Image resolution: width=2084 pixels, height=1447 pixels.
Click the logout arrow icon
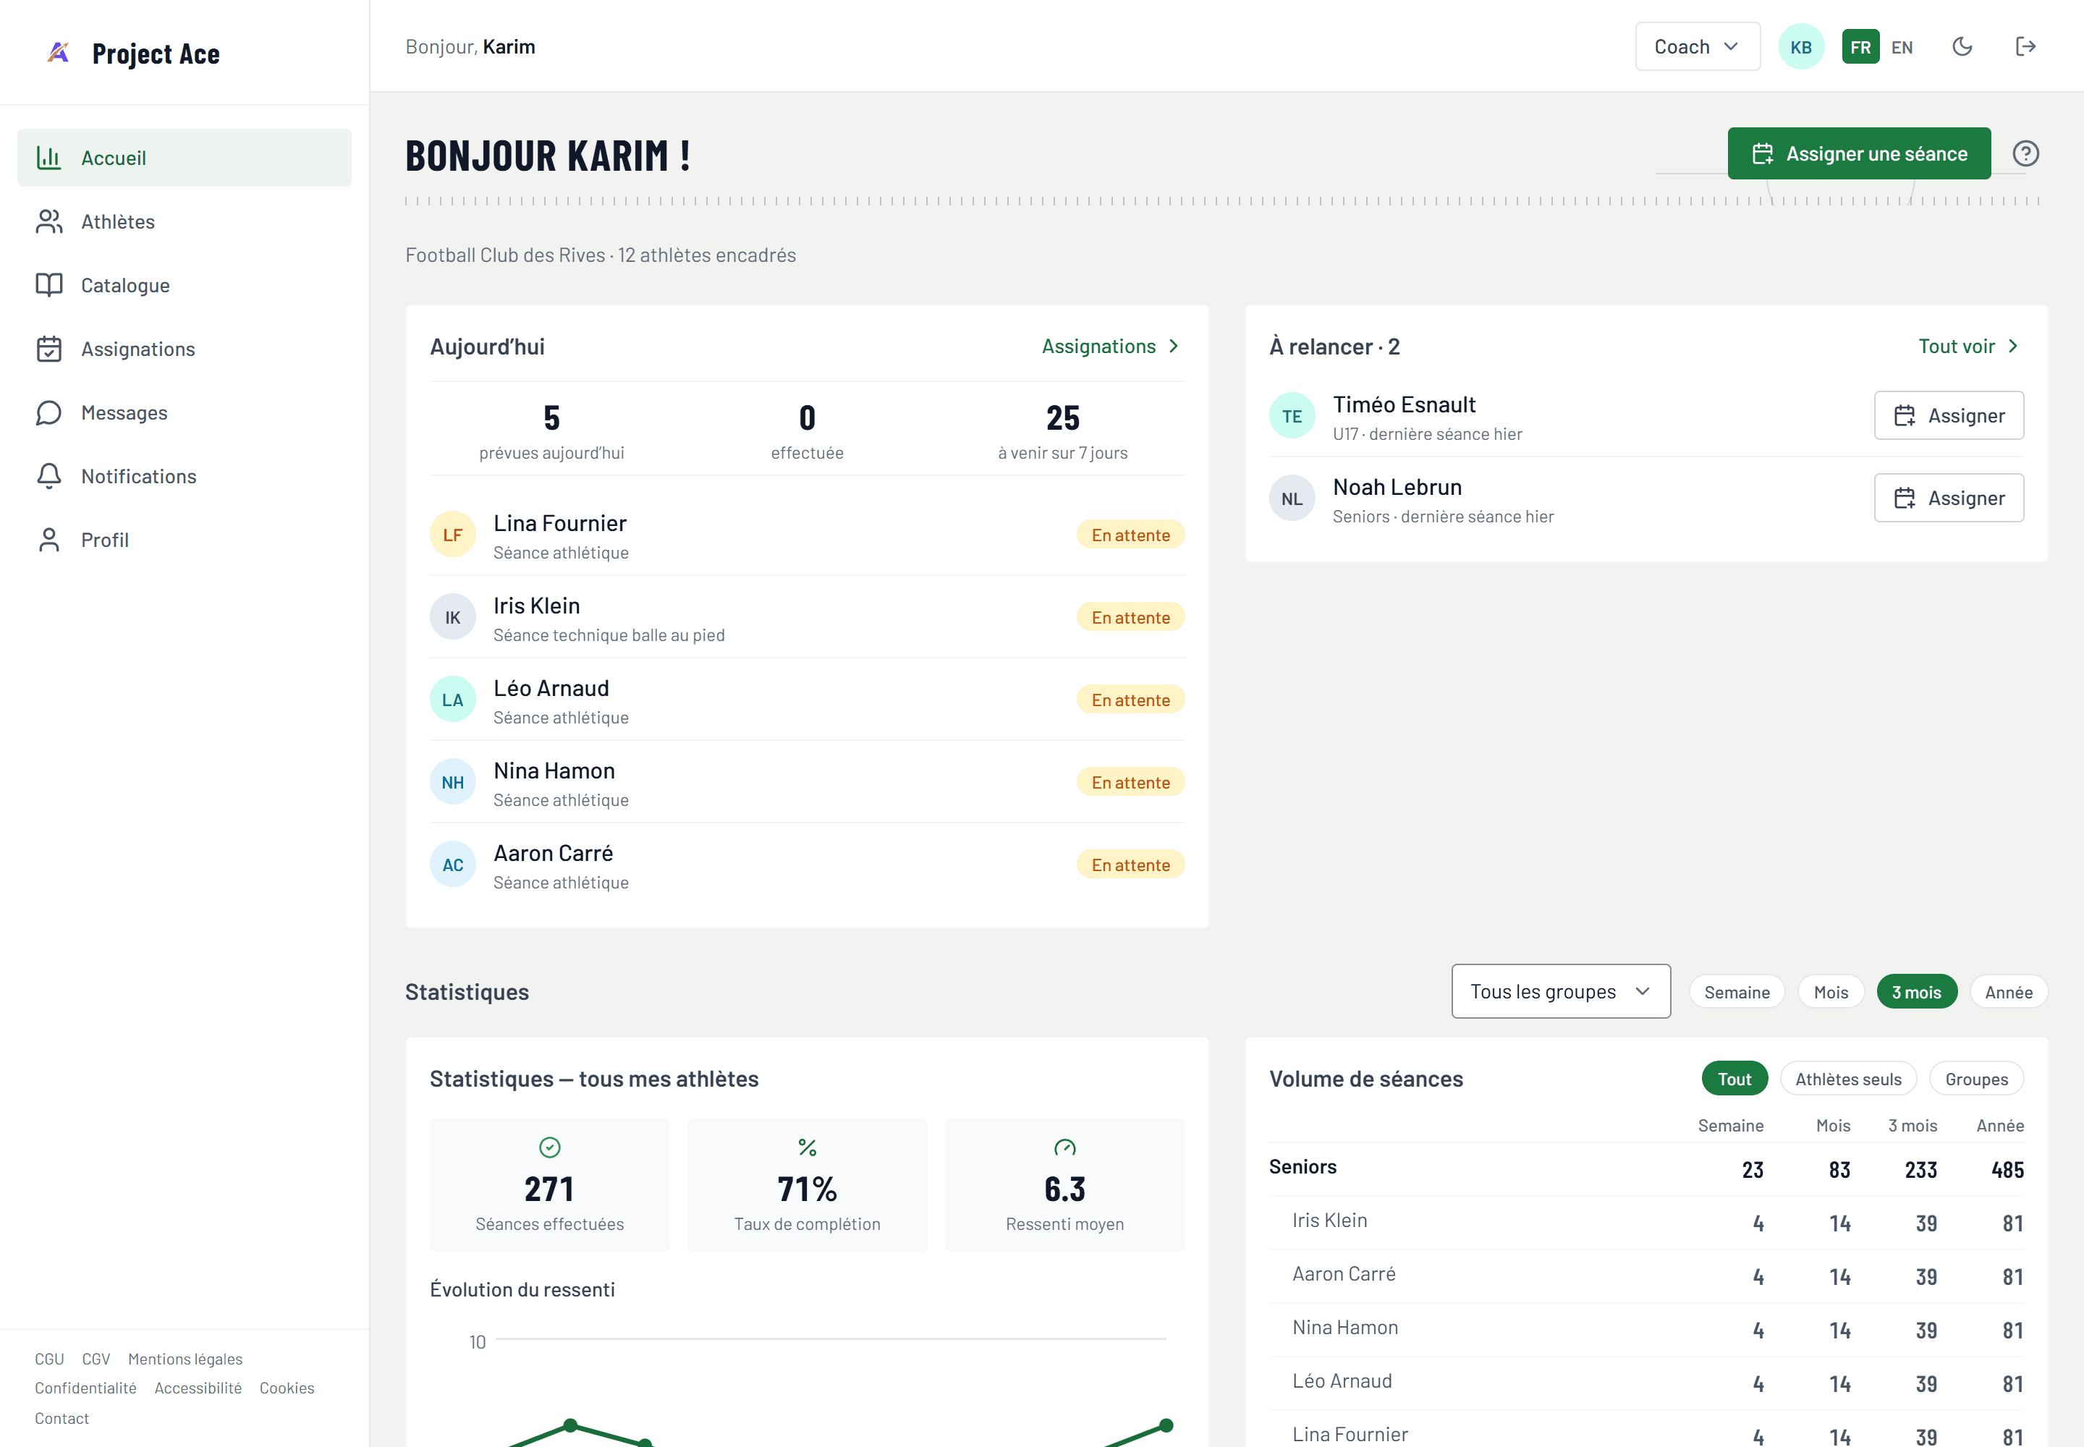coord(2026,46)
